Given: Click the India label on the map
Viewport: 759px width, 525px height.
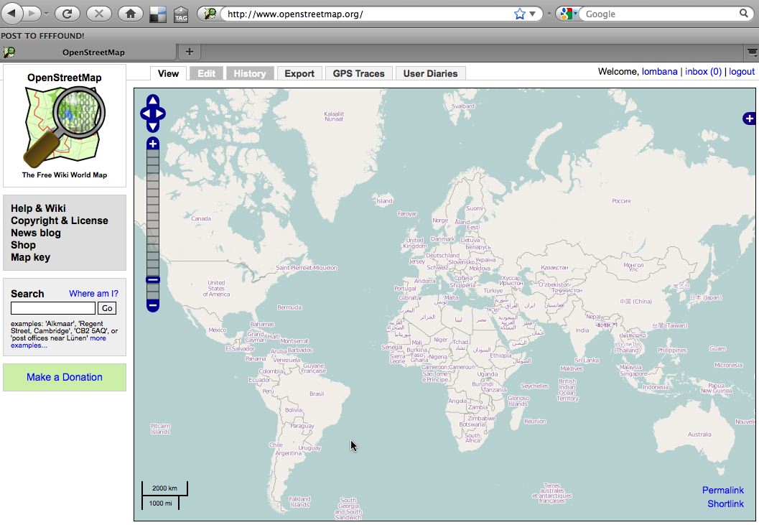Looking at the screenshot, I should pyautogui.click(x=582, y=330).
